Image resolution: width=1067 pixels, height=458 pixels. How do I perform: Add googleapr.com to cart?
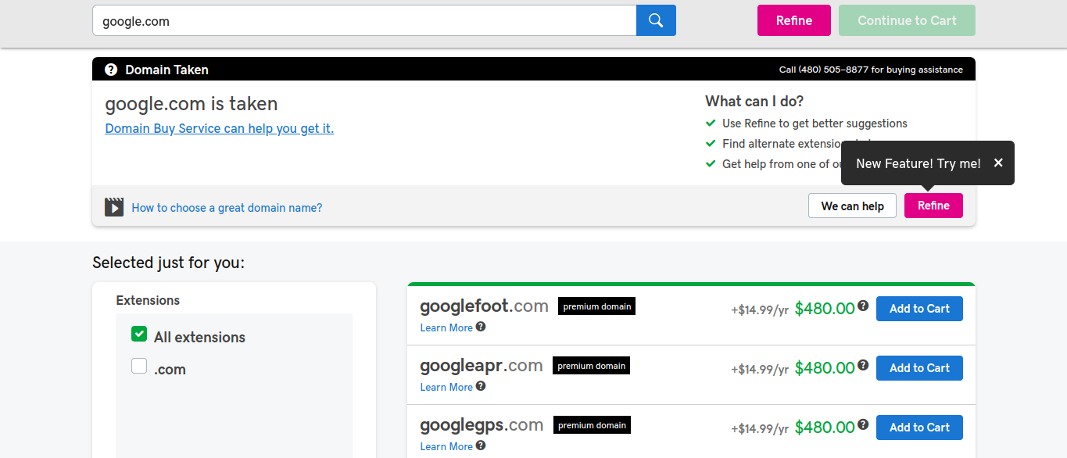(x=919, y=368)
